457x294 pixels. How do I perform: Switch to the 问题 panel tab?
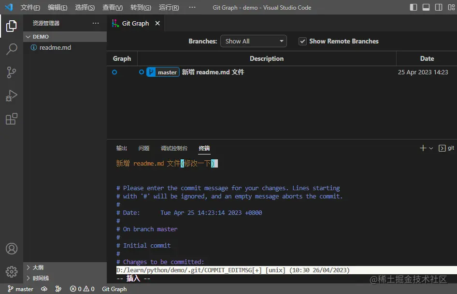(x=143, y=148)
